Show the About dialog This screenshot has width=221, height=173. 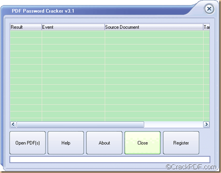click(104, 143)
